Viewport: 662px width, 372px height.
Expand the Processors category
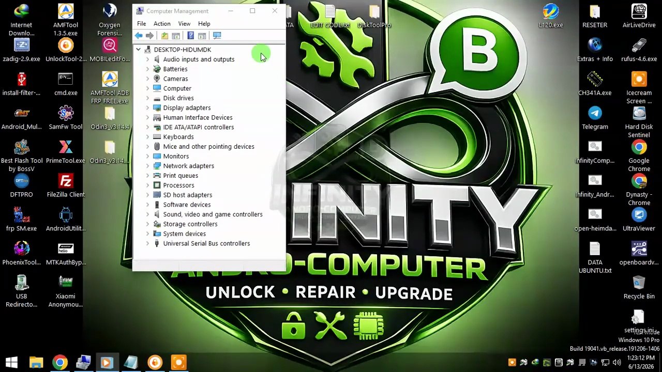pos(147,185)
